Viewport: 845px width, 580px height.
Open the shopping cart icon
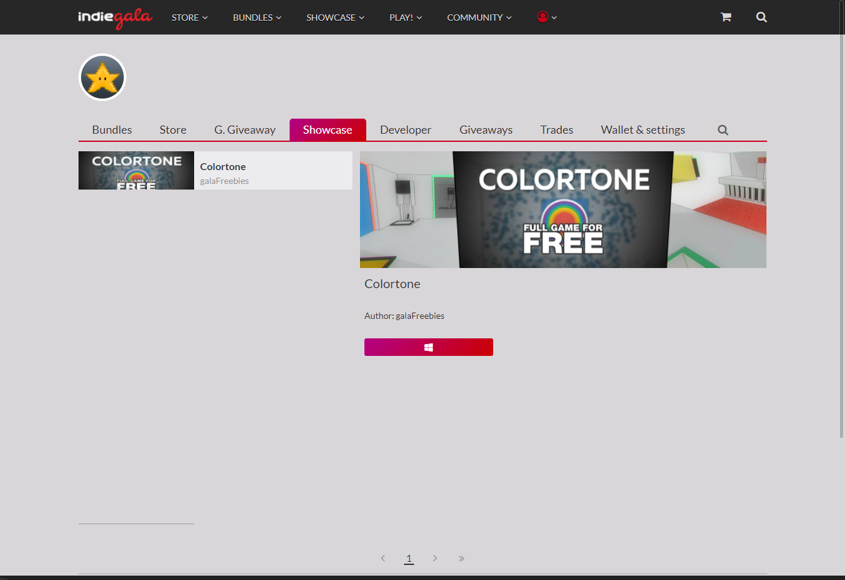(x=726, y=17)
